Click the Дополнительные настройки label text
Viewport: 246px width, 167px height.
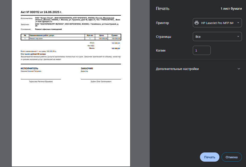(177, 69)
